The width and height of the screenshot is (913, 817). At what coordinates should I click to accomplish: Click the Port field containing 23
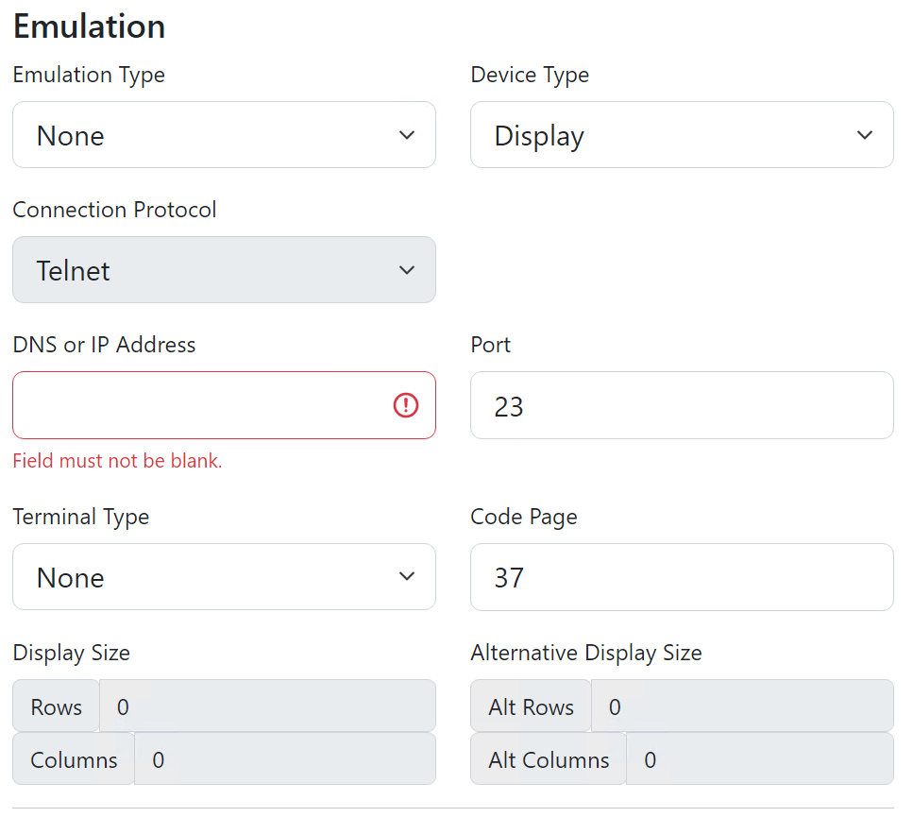click(681, 405)
